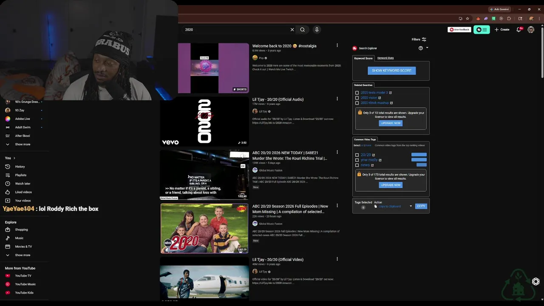Open Liked videos in the sidebar
The image size is (544, 306).
click(x=24, y=192)
